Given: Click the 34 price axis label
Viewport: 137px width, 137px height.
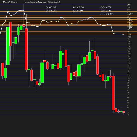Looking at the screenshot, I should tap(129, 115).
